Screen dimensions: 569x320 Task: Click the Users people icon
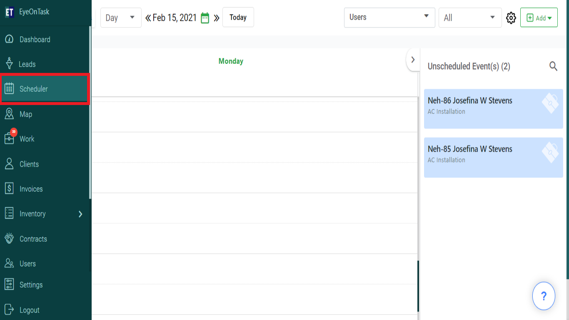[9, 263]
